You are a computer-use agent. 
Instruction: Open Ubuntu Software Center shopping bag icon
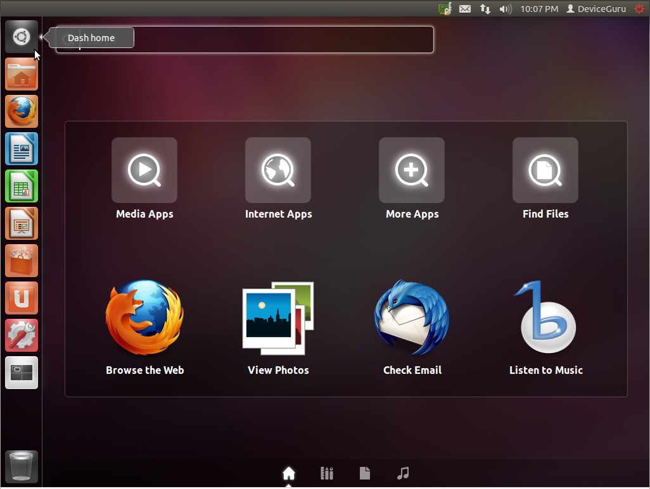click(x=22, y=261)
